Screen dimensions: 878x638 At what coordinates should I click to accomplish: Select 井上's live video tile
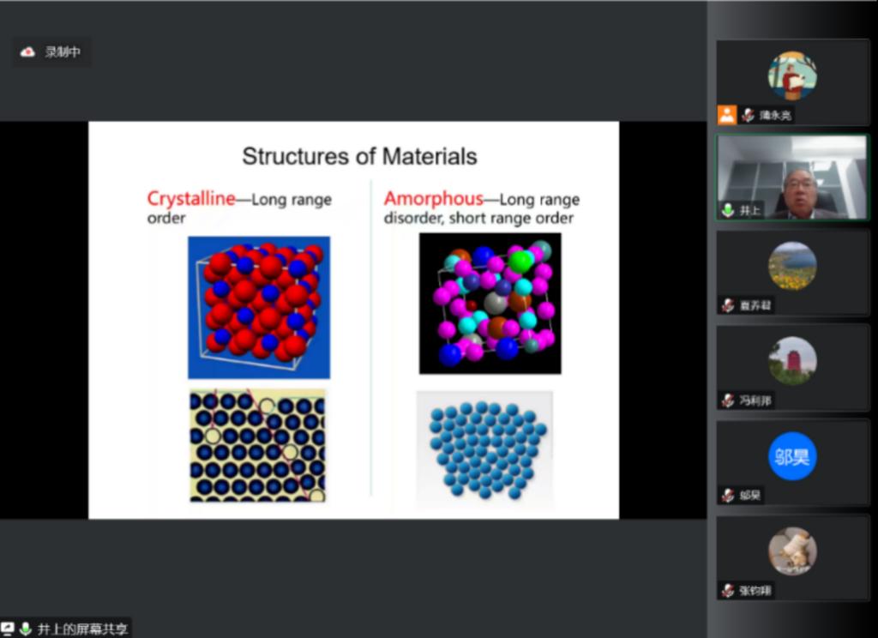coord(792,178)
